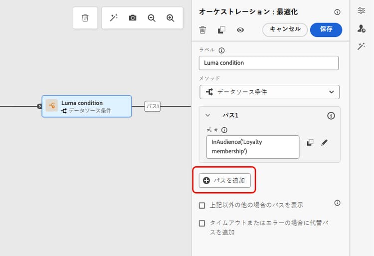Viewport: 374px width, 256px height.
Task: Click the small arrow connector entering the Luma condition node
Action: tap(39, 106)
